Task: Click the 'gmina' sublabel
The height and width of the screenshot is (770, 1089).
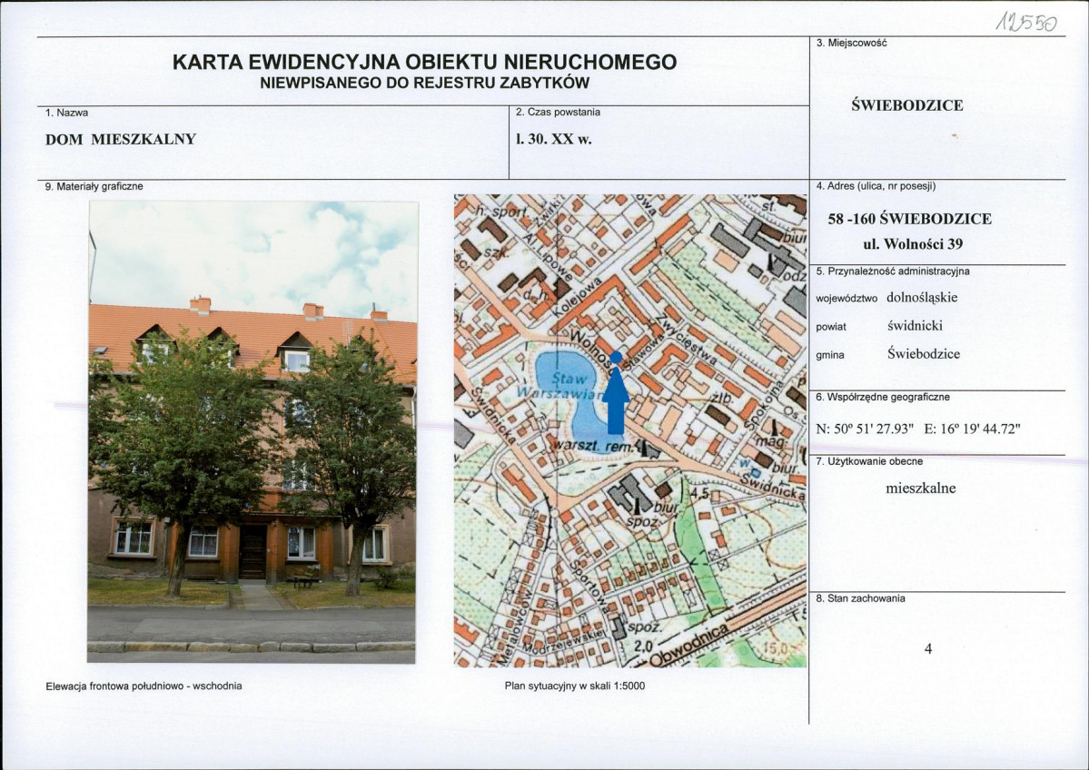Action: pyautogui.click(x=830, y=355)
